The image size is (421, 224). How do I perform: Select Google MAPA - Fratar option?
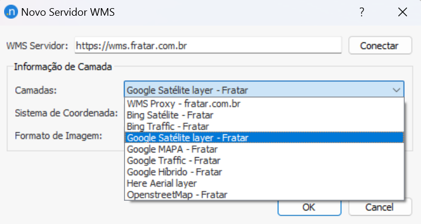pos(264,149)
